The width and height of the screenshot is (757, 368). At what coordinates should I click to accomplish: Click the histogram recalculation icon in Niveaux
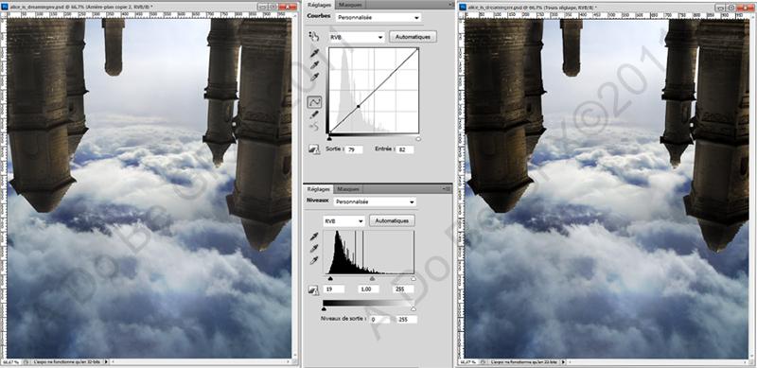pyautogui.click(x=314, y=289)
